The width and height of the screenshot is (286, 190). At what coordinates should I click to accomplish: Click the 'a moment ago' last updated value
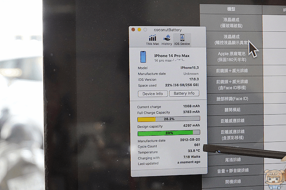189,162
